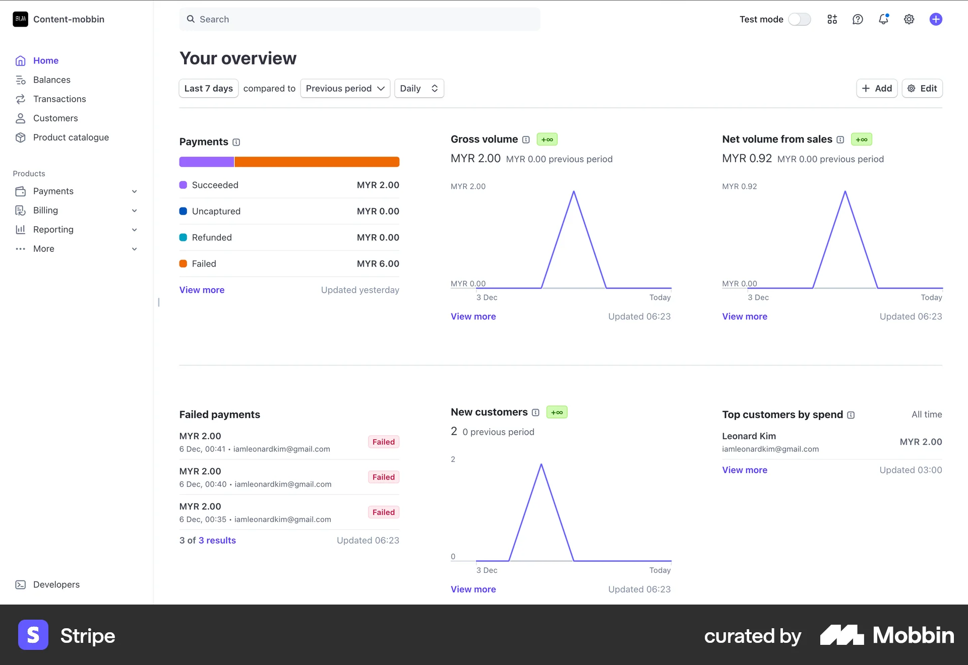Navigate to Transactions in the sidebar
968x665 pixels.
pos(59,99)
